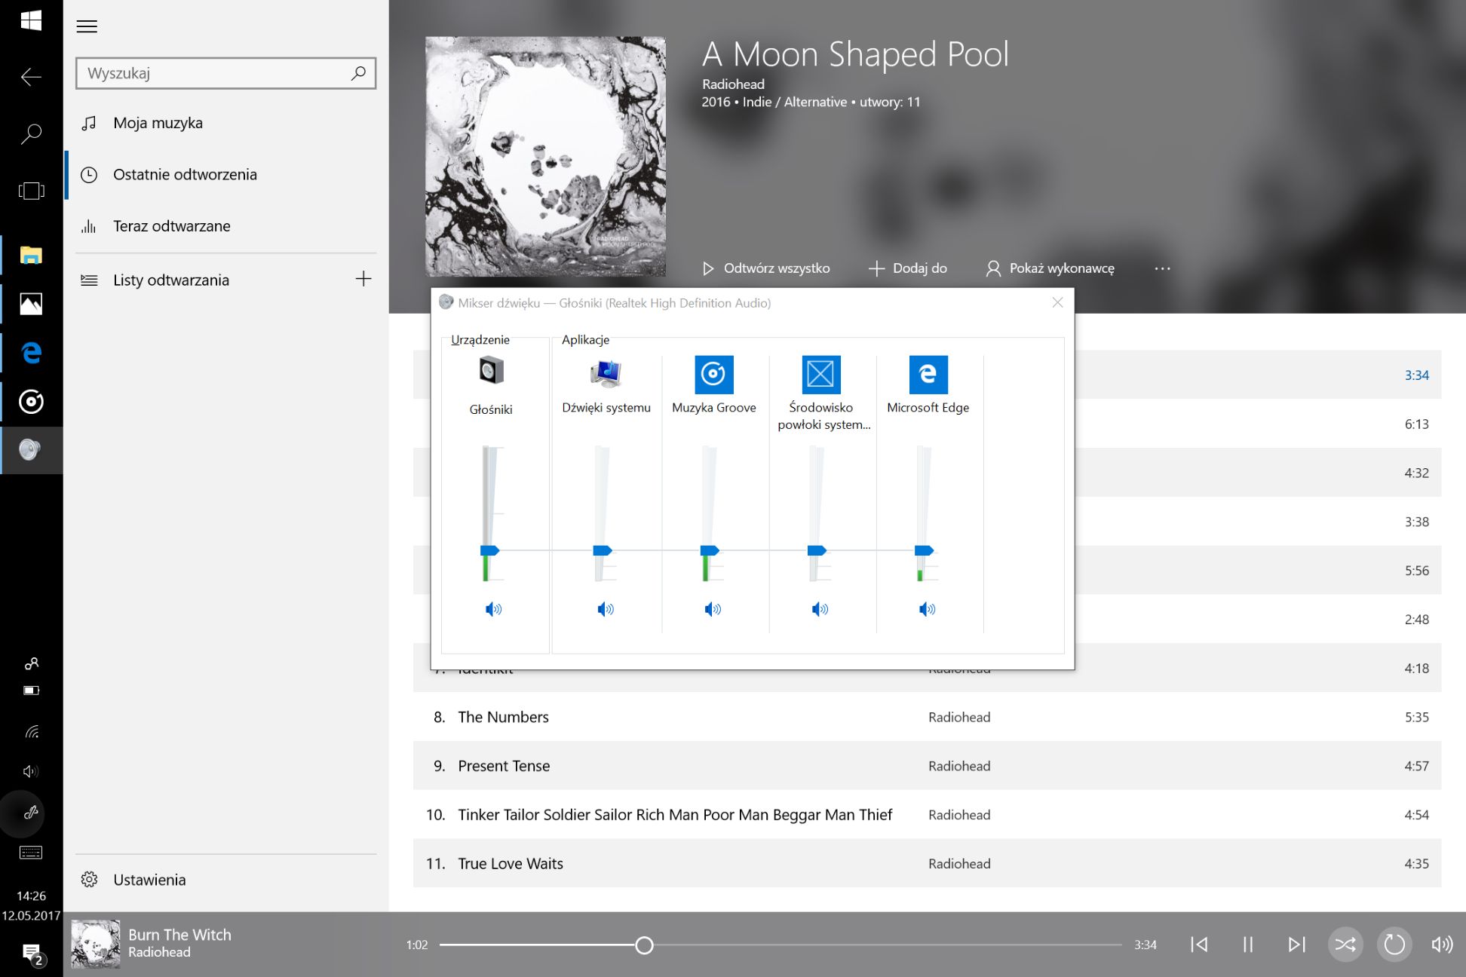
Task: Open Microsoft Edge from taskbar
Action: (31, 352)
